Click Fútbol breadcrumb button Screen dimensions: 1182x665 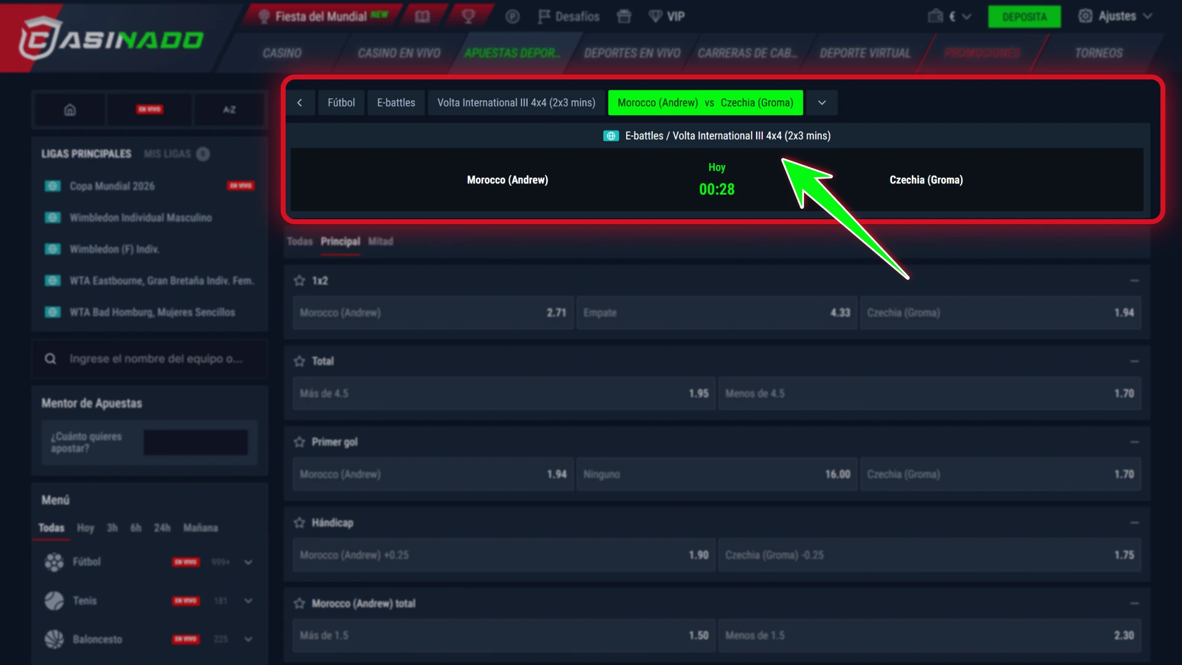tap(341, 103)
